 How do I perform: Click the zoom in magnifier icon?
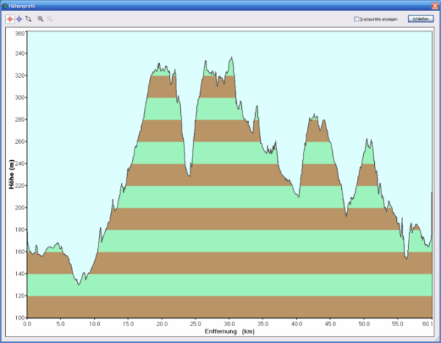(40, 18)
